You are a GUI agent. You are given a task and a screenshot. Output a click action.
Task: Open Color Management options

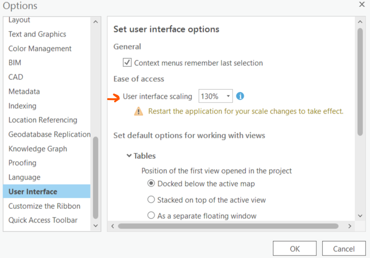click(x=40, y=48)
